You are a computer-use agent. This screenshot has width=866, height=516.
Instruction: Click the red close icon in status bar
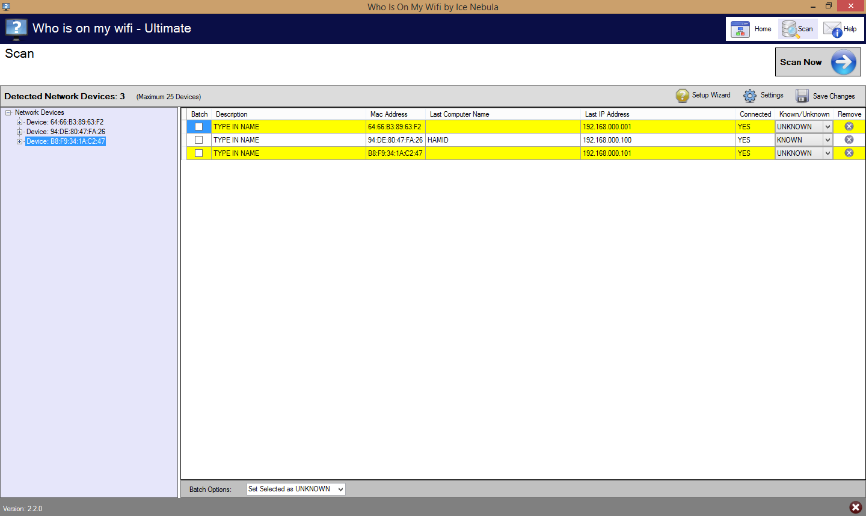pos(855,508)
